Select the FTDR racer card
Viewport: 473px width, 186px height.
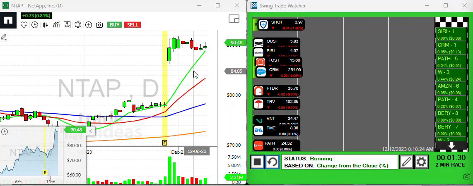pyautogui.click(x=276, y=91)
